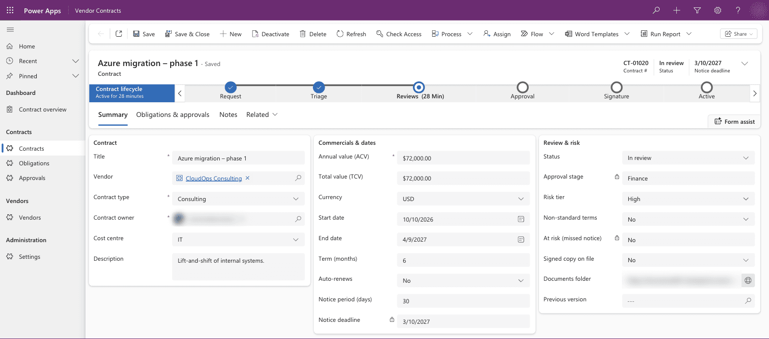This screenshot has width=769, height=339.
Task: Open Contract overview dashboard
Action: coord(42,110)
